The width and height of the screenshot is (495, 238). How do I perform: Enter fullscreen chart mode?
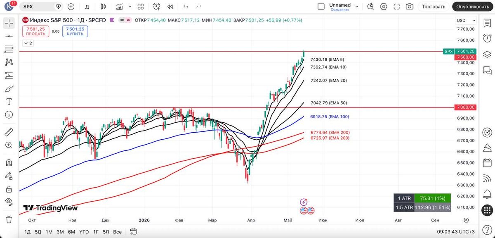396,7
